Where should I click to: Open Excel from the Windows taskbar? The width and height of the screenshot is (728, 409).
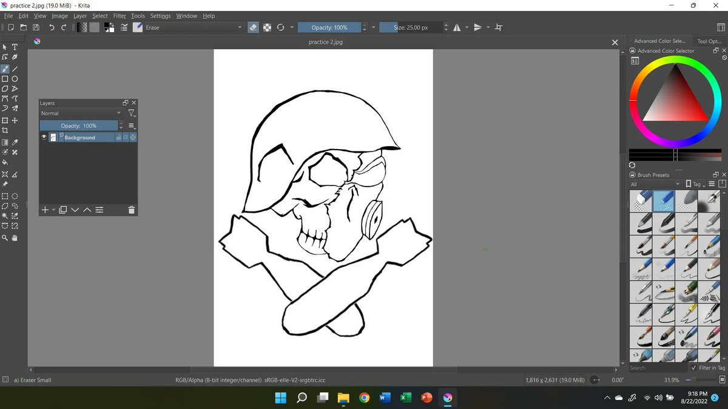click(405, 397)
